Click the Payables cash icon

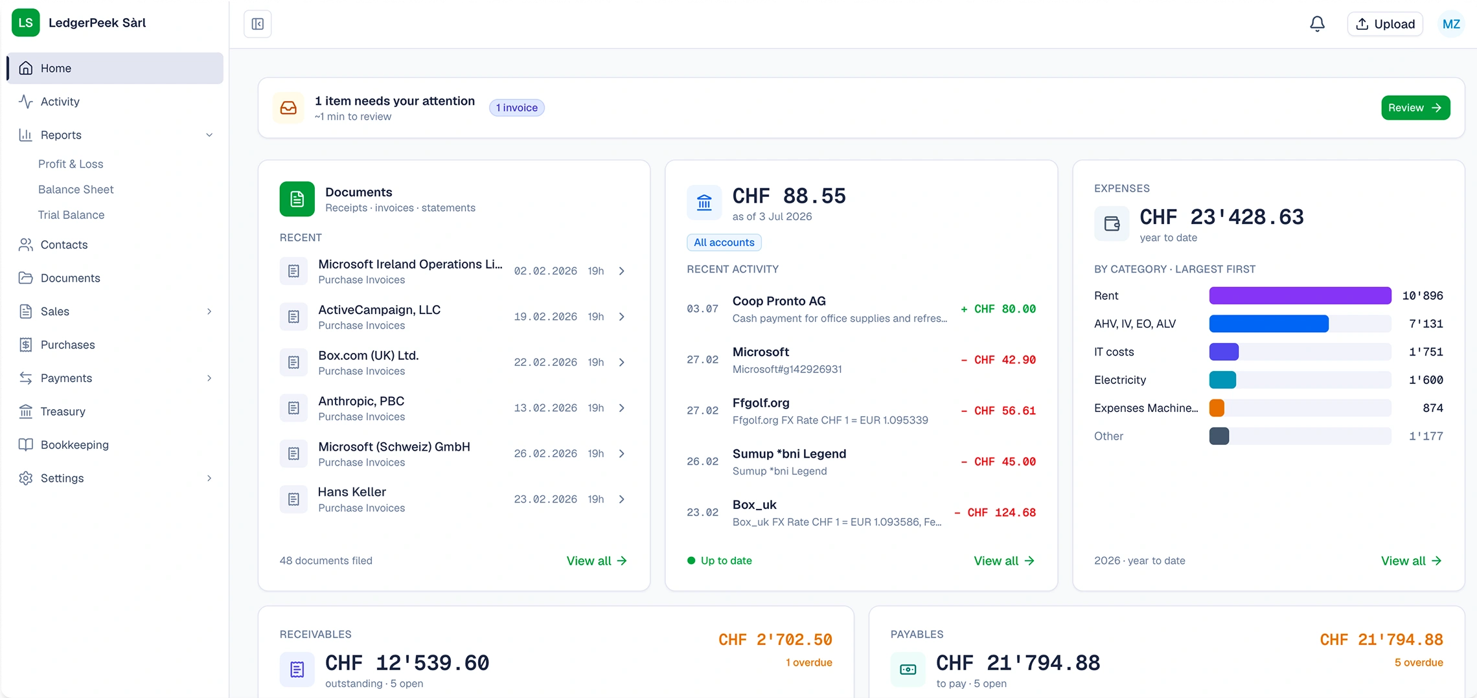coord(908,670)
